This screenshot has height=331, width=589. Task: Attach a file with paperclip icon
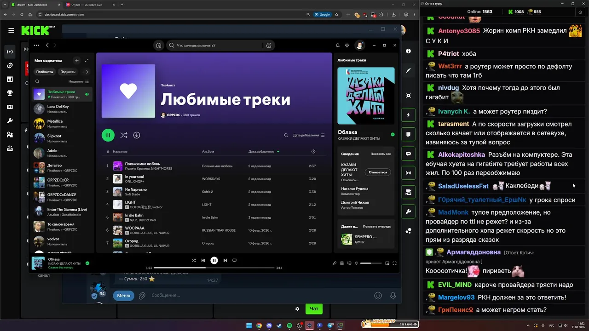coord(142,296)
